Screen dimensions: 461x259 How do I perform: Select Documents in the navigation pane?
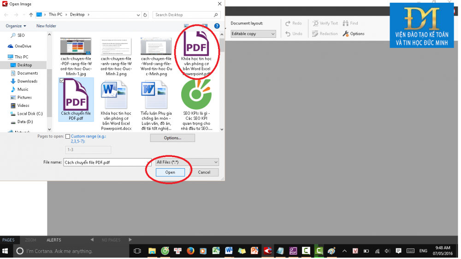click(24, 73)
